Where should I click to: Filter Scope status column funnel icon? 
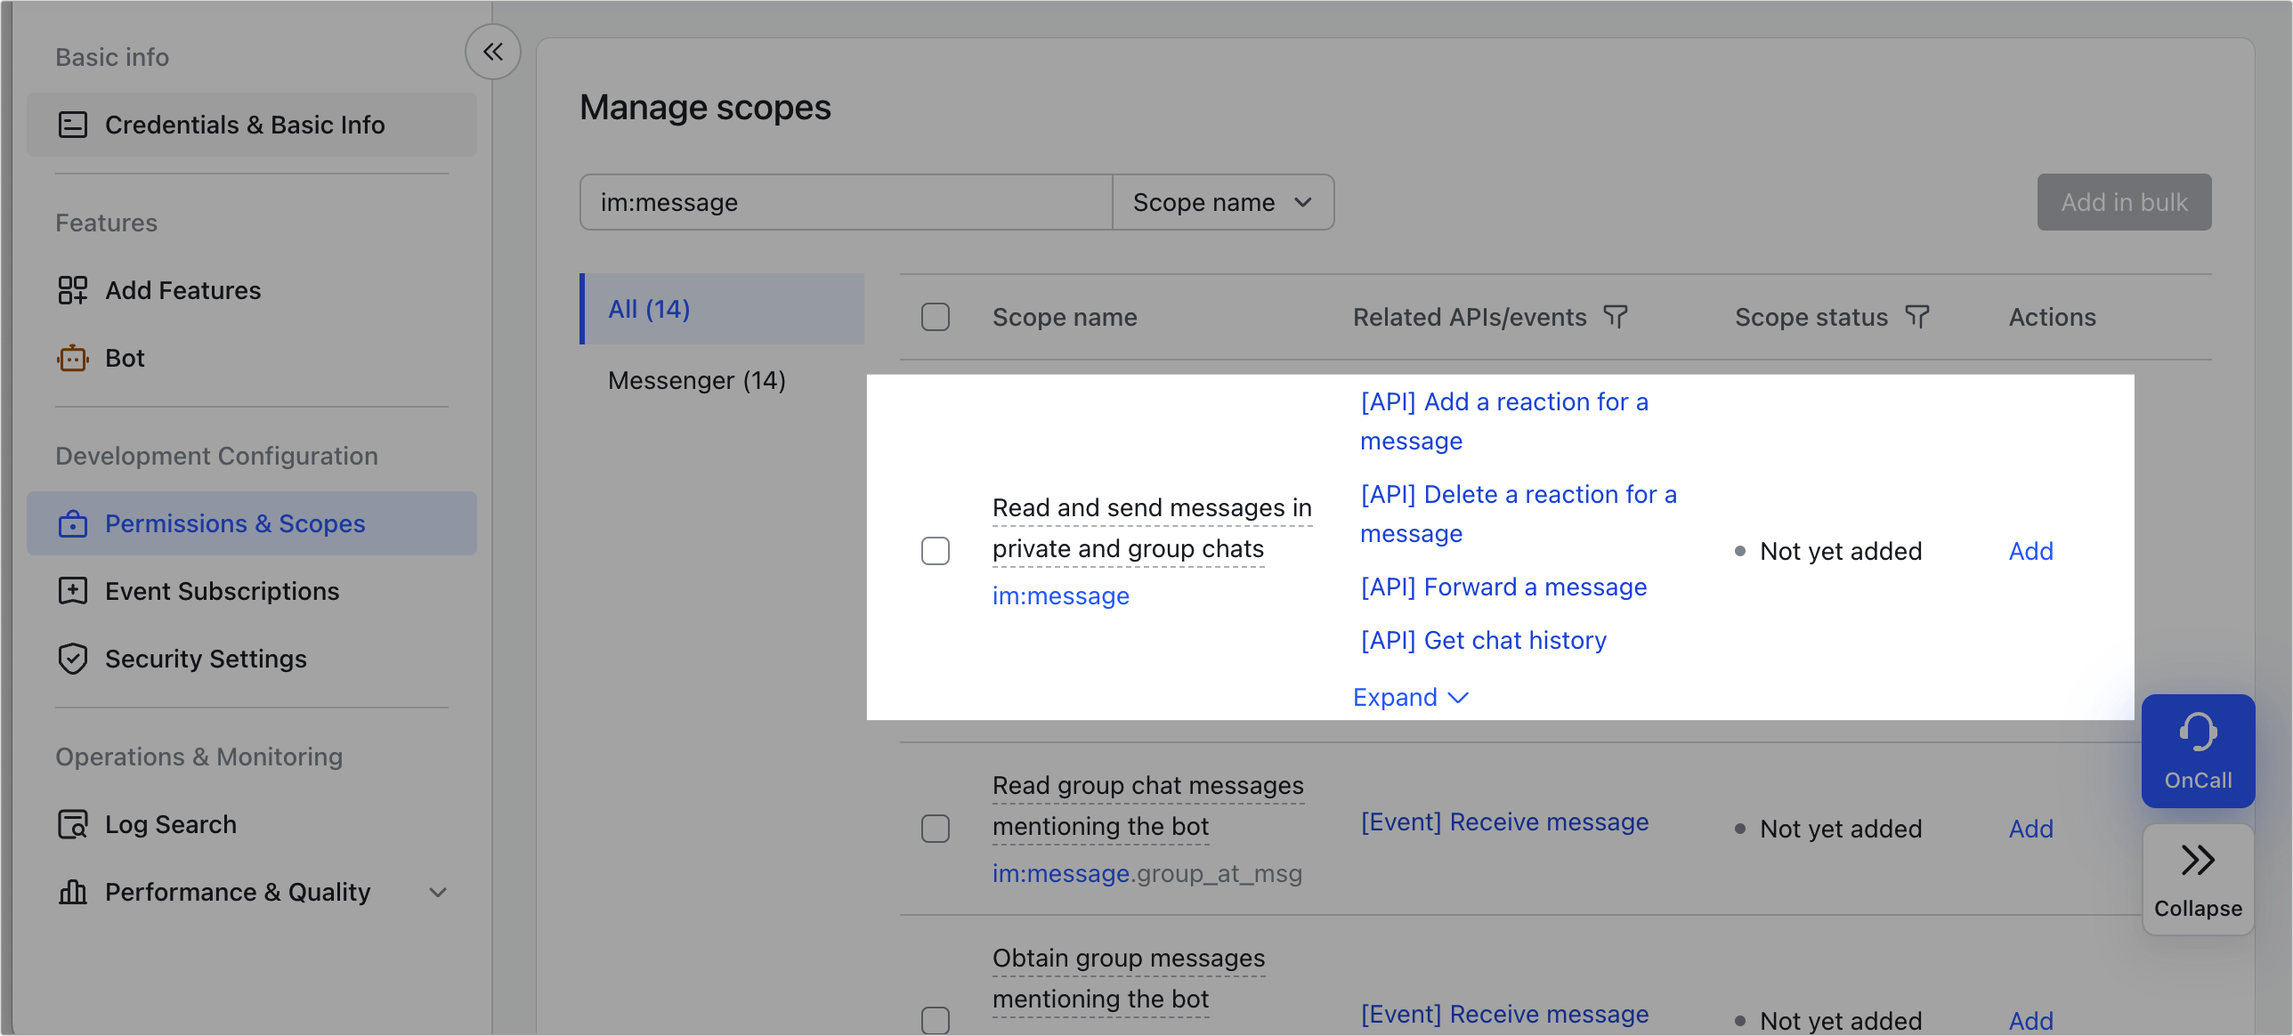[x=1917, y=317]
